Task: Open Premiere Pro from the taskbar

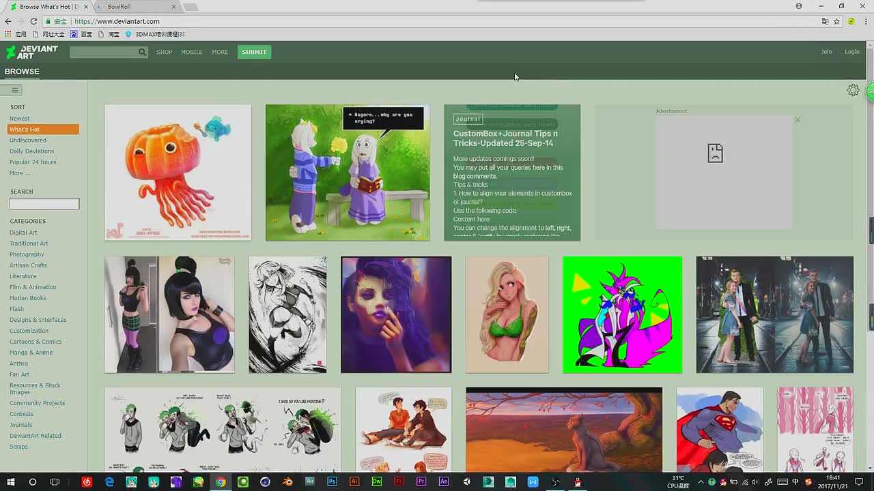Action: click(421, 482)
